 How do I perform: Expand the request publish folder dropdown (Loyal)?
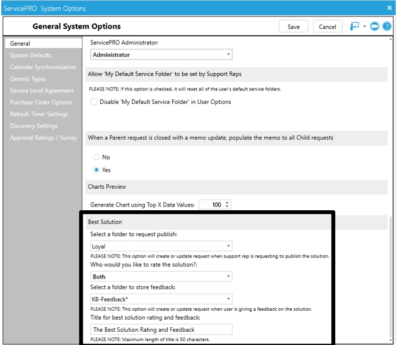tap(161, 246)
